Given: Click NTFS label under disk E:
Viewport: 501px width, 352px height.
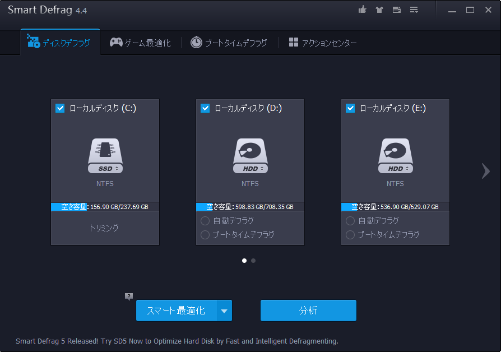Looking at the screenshot, I should [395, 184].
